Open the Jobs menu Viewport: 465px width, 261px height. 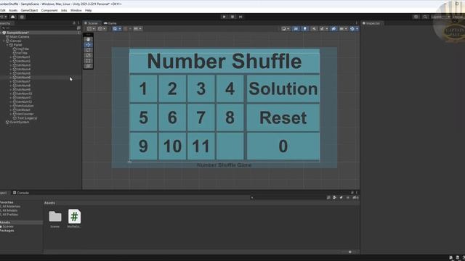[64, 10]
